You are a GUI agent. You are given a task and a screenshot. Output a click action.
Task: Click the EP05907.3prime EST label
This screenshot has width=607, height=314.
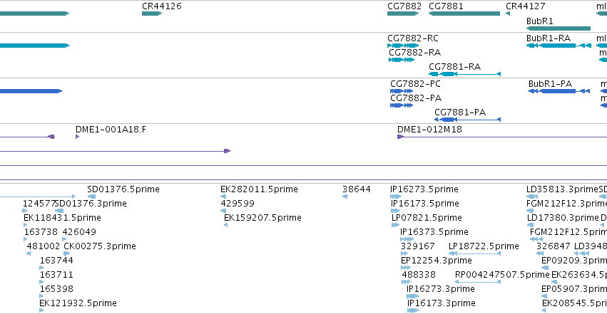click(574, 289)
